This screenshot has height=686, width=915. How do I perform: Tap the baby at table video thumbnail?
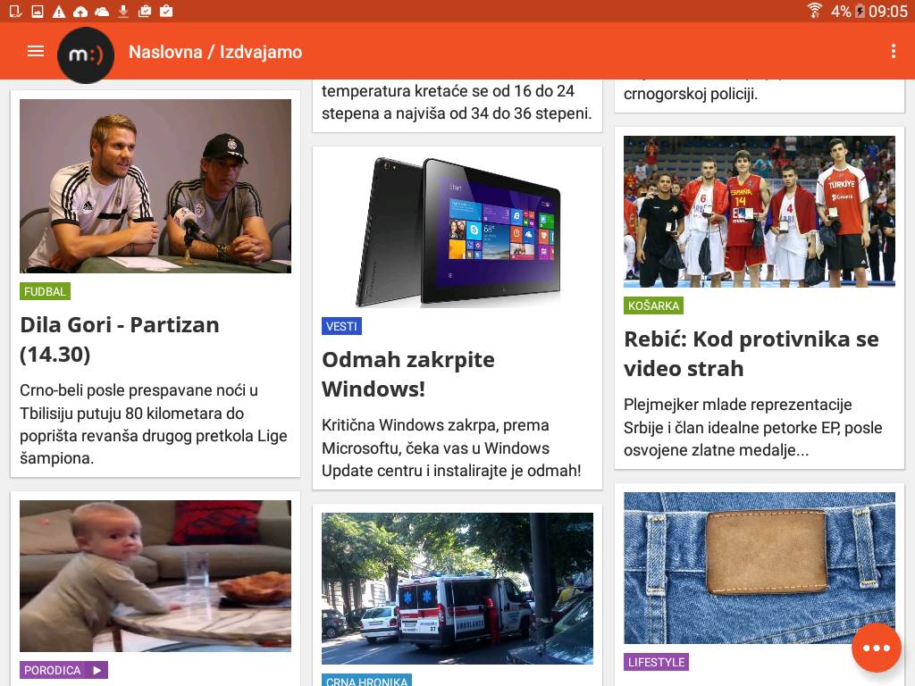[155, 575]
